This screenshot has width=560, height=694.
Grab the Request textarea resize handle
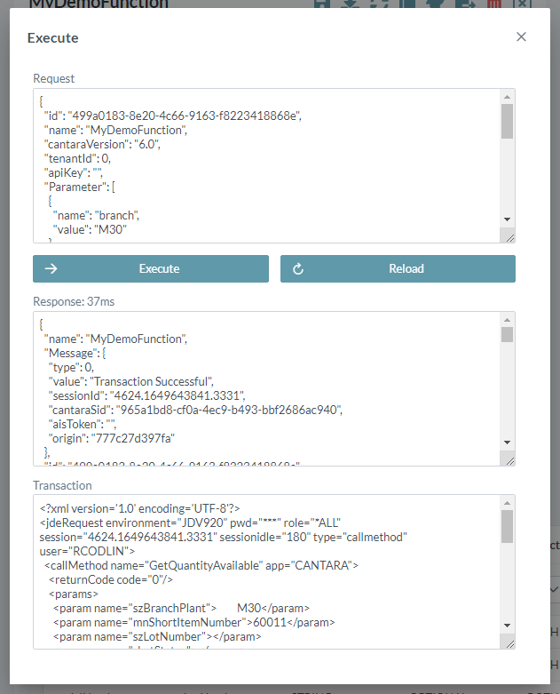(x=508, y=236)
